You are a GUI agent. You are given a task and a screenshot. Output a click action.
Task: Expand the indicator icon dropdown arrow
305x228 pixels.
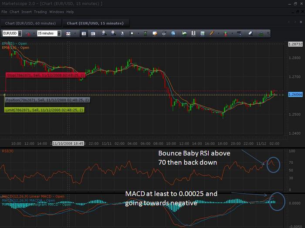point(75,33)
